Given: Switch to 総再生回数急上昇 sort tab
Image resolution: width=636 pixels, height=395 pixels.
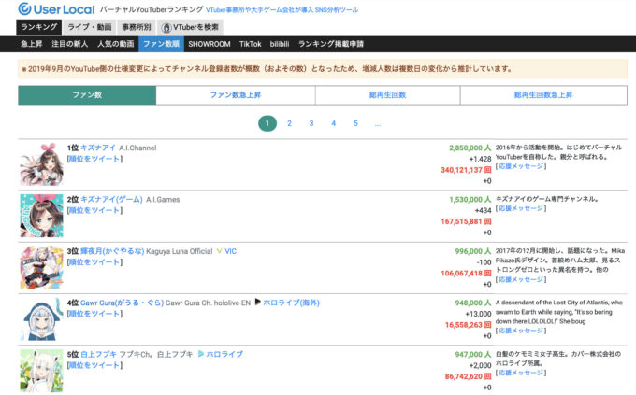Looking at the screenshot, I should [543, 95].
